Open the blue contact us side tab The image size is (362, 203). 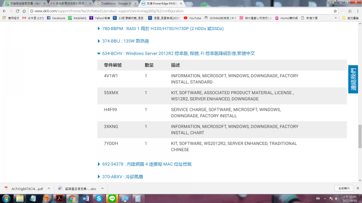(353, 79)
